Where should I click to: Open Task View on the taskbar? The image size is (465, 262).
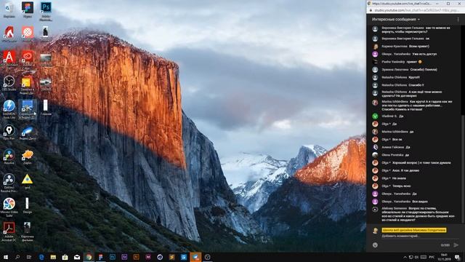coord(29,257)
